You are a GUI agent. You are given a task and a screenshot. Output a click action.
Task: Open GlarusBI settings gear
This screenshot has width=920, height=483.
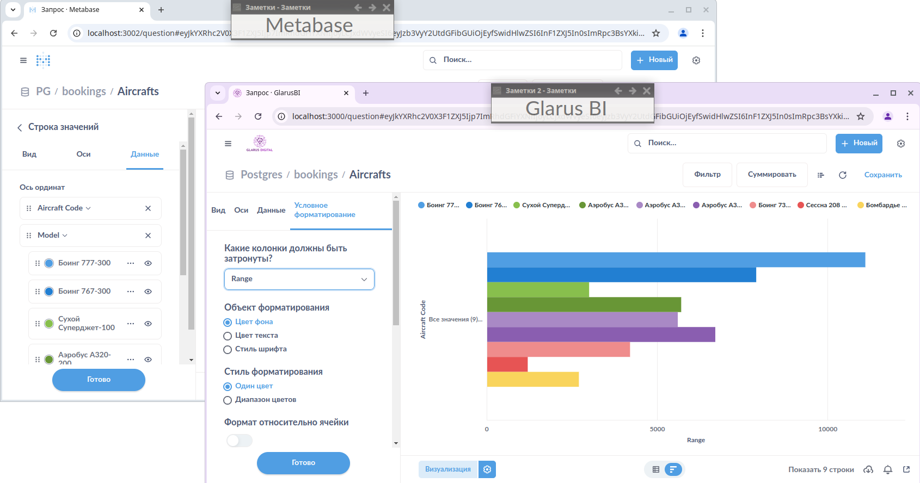pos(901,144)
